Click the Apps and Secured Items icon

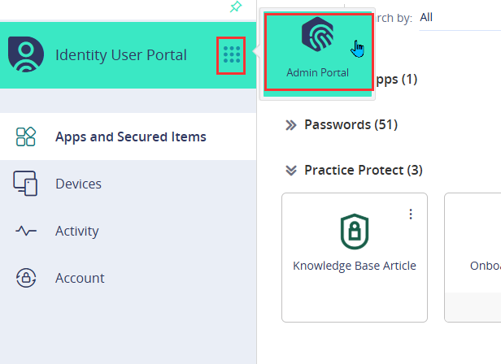[x=26, y=136]
